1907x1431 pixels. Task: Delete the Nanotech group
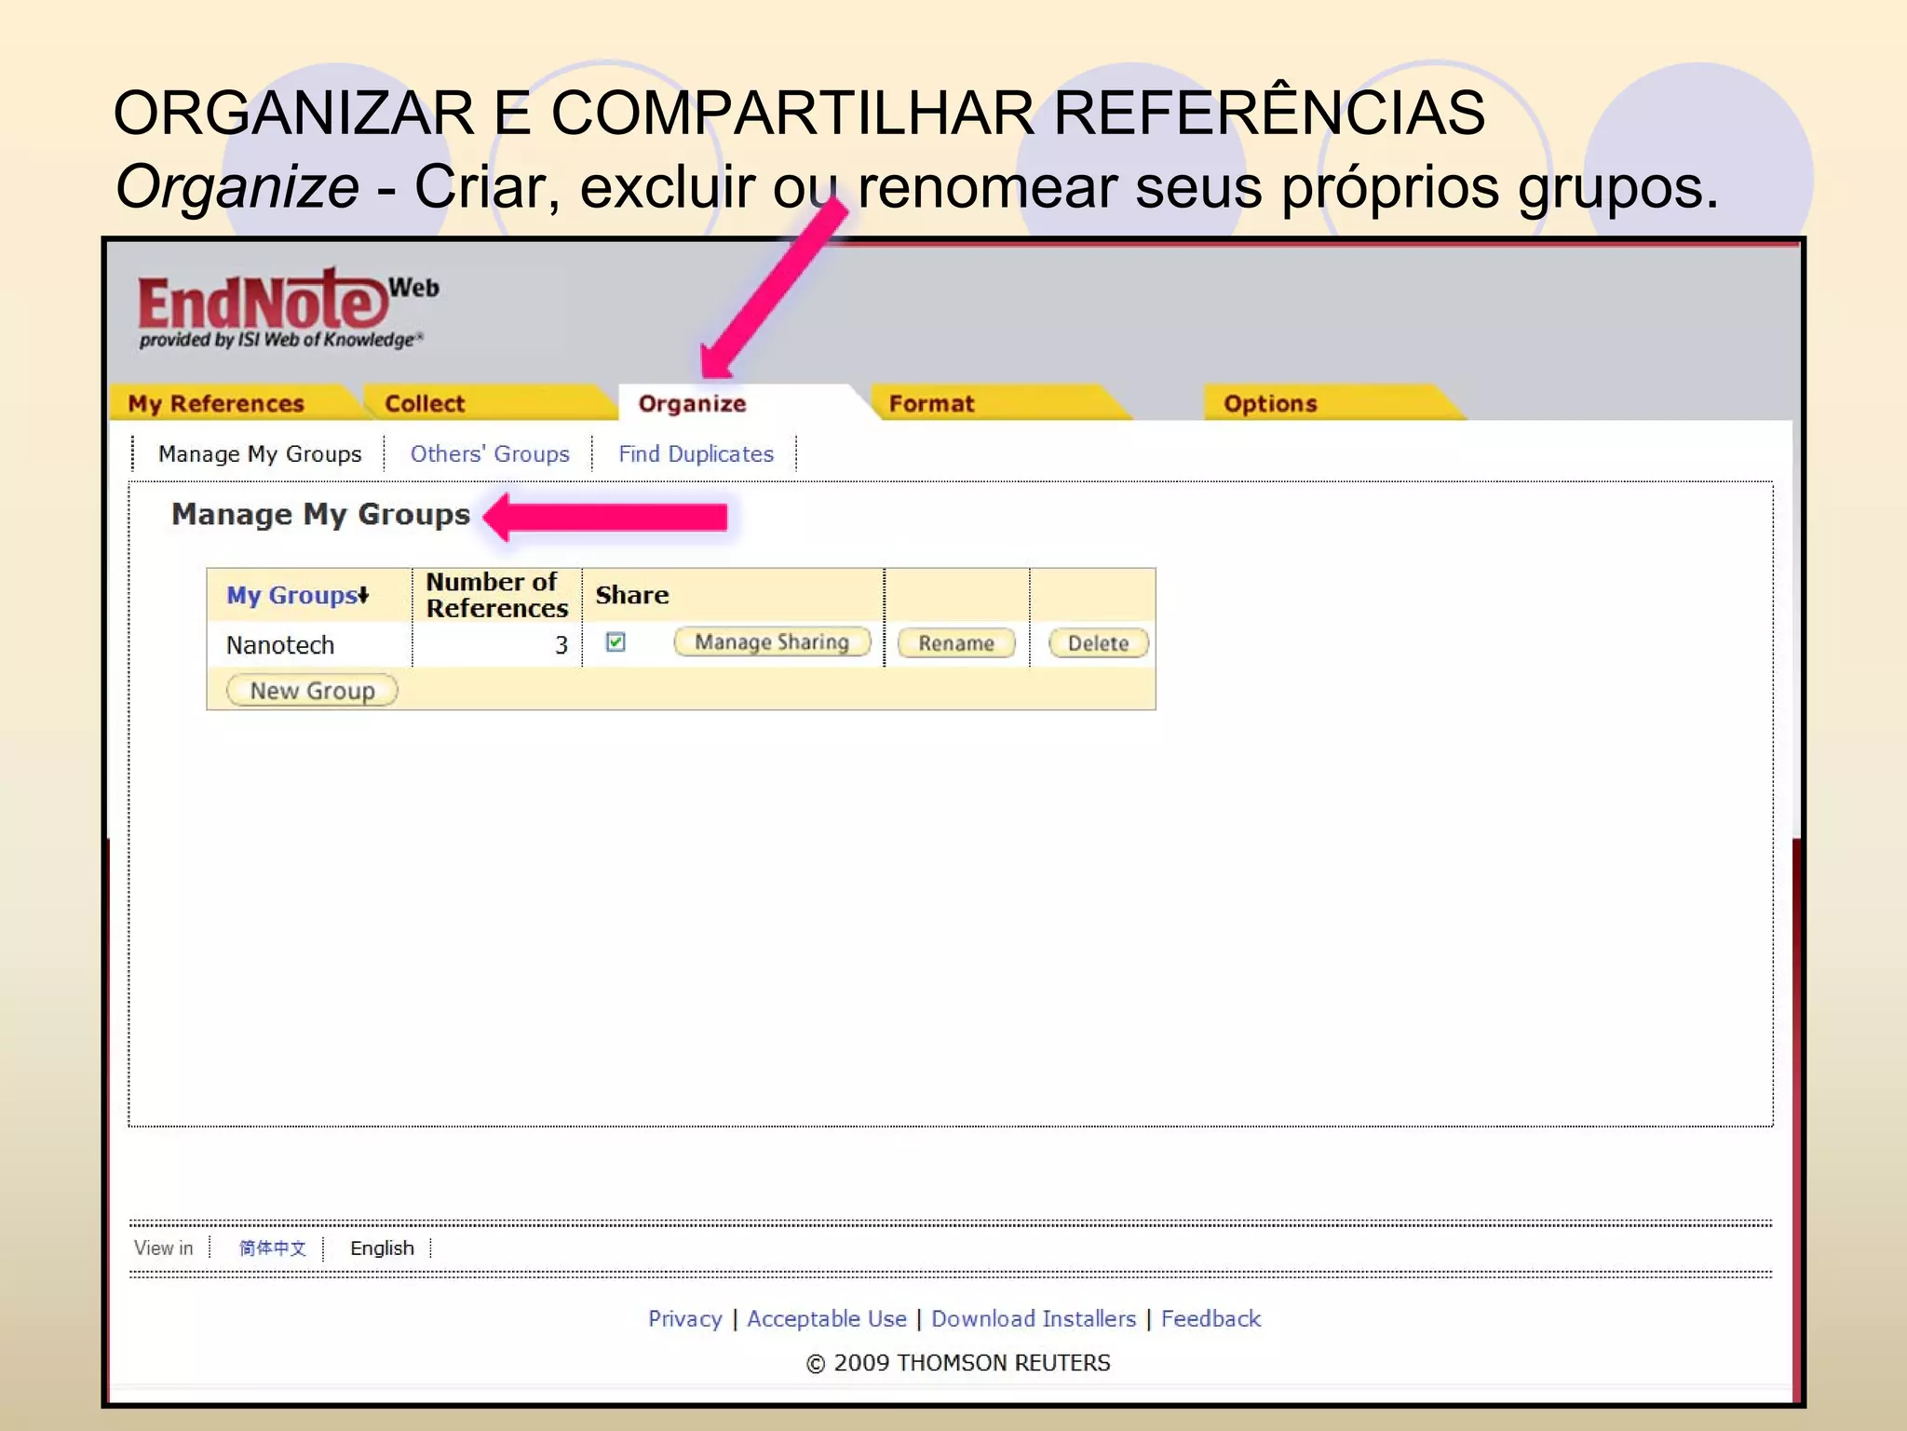(1099, 643)
